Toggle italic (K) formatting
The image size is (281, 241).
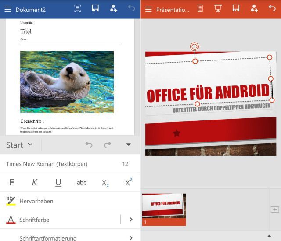point(35,182)
